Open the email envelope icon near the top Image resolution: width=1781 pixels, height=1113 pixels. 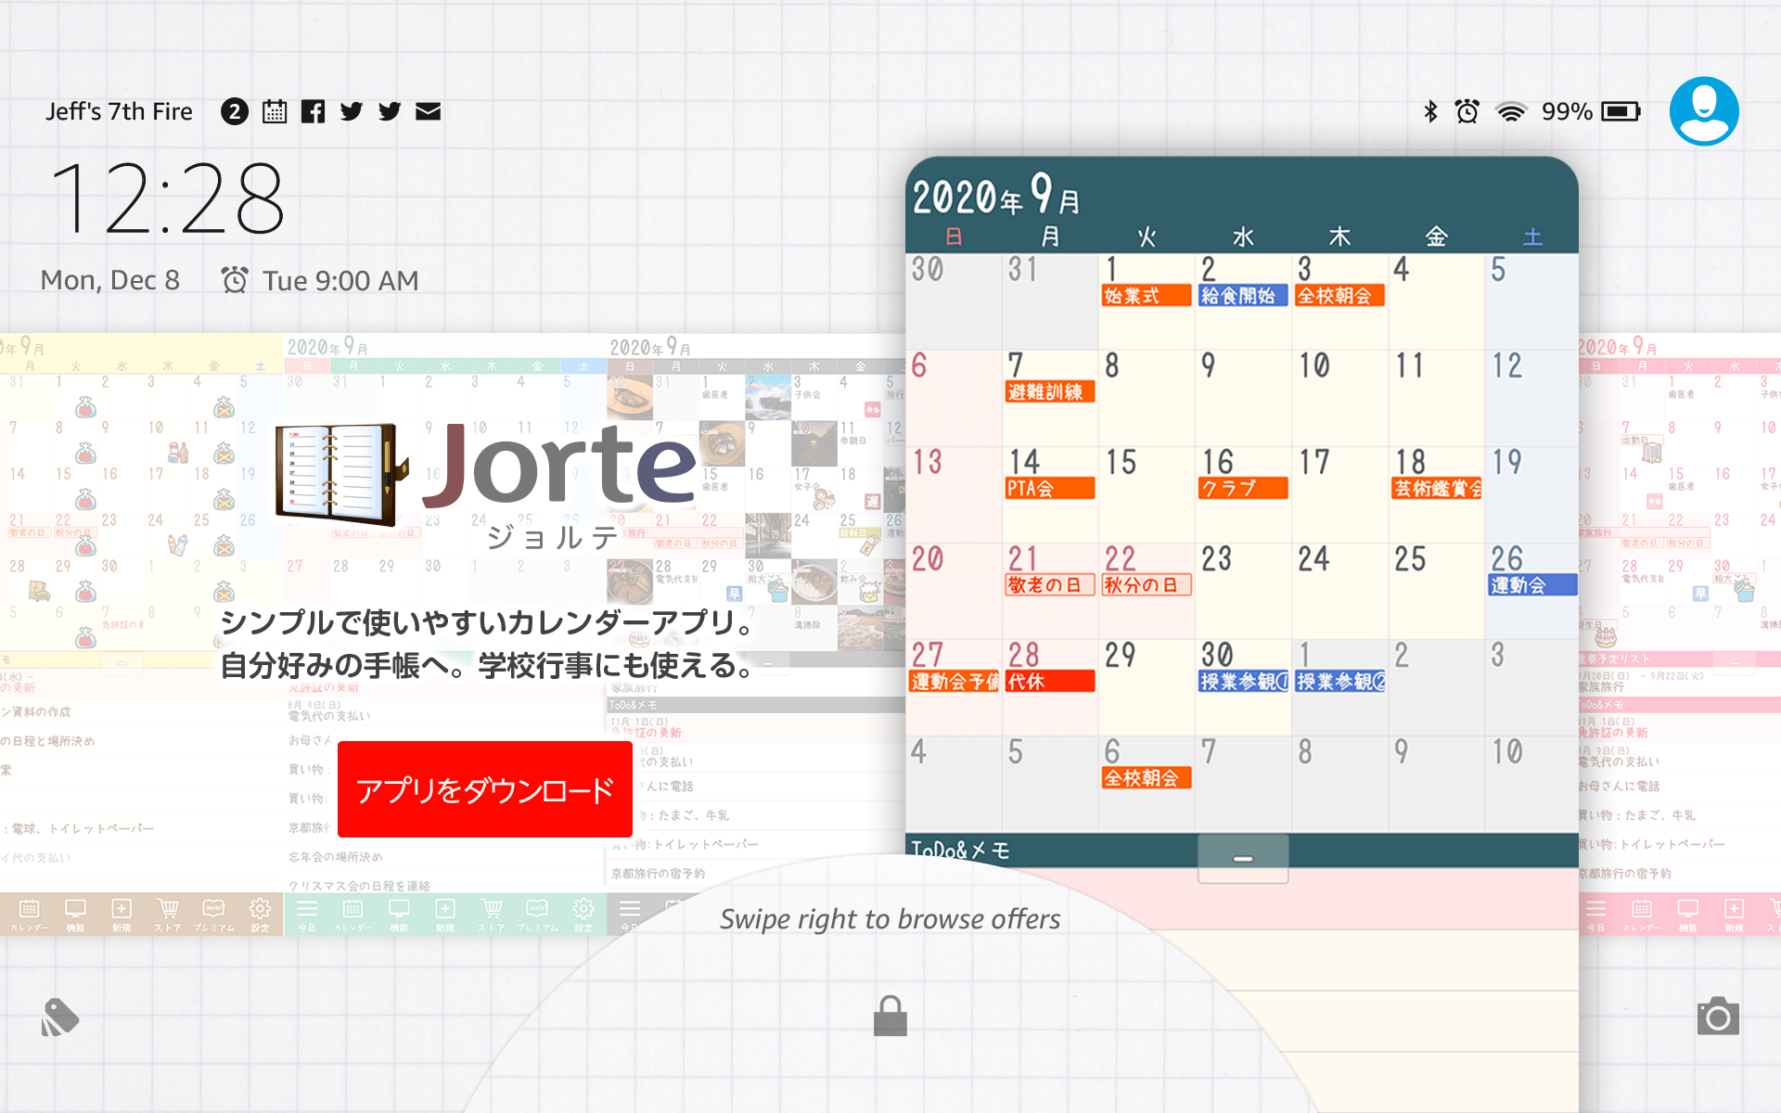(428, 110)
